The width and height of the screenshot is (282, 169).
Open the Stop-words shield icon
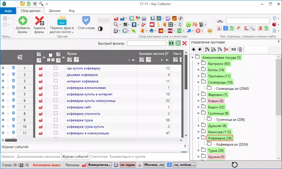86,21
